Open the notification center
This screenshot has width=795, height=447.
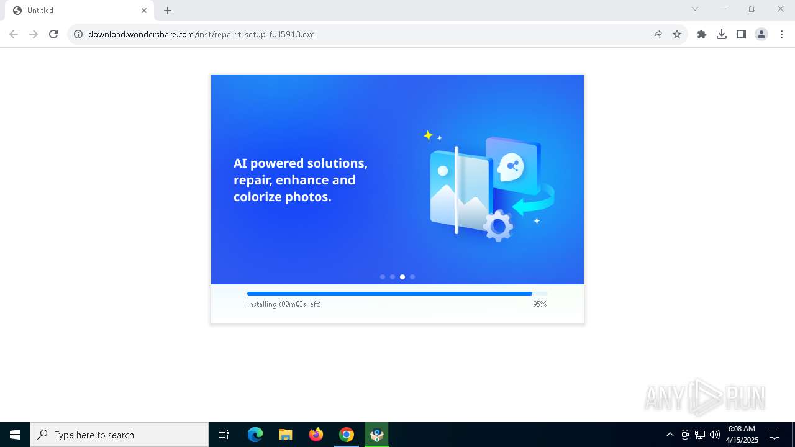[775, 435]
